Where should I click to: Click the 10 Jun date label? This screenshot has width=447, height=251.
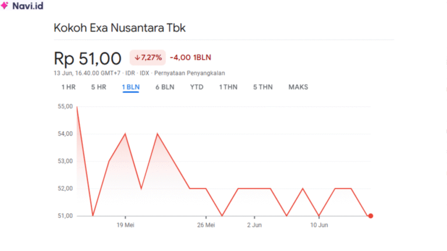point(319,225)
